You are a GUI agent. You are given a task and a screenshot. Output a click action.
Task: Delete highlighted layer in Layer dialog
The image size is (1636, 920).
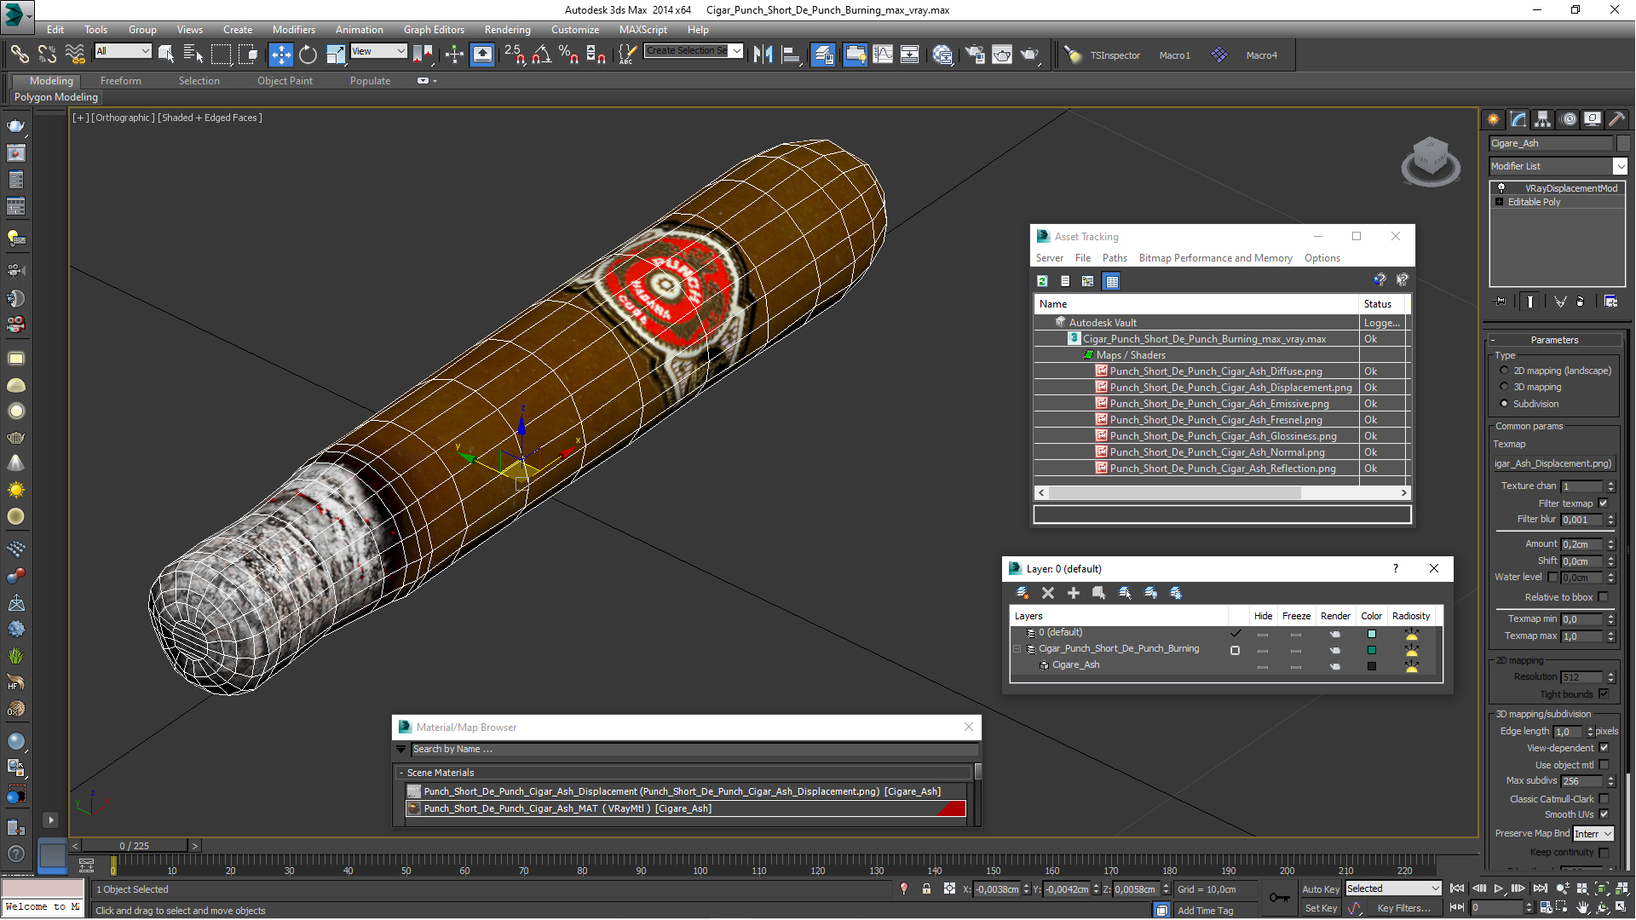(x=1048, y=593)
